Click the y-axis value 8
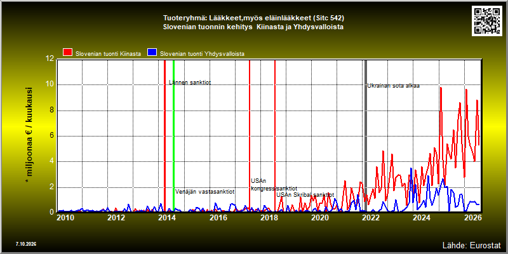The width and height of the screenshot is (508, 254). [x=51, y=110]
